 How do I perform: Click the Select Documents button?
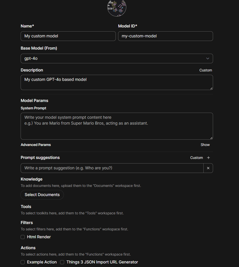click(x=42, y=195)
